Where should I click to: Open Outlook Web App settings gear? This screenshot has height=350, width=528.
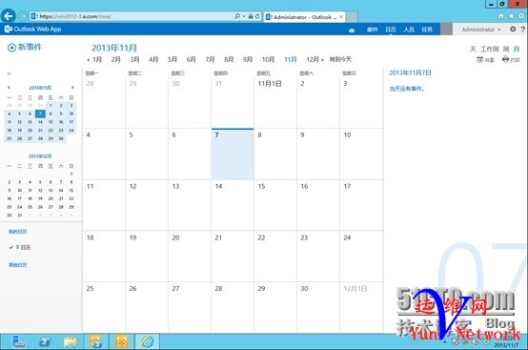tap(513, 30)
